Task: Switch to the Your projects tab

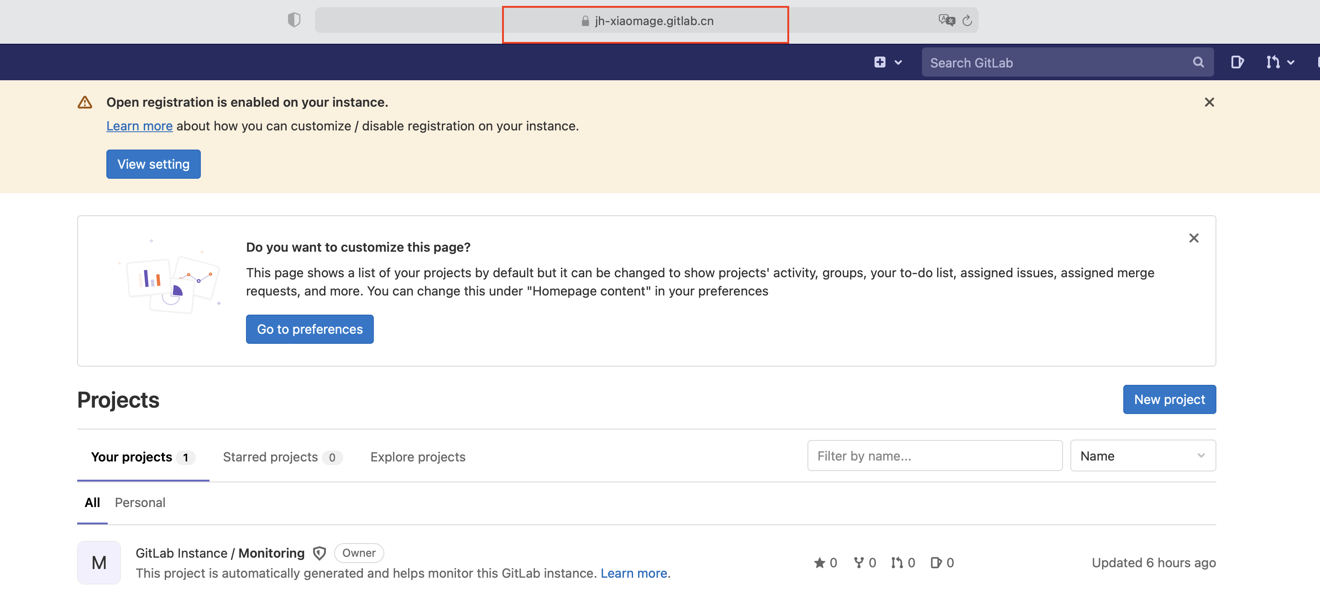Action: [143, 457]
